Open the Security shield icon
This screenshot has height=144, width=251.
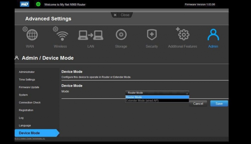(152, 34)
